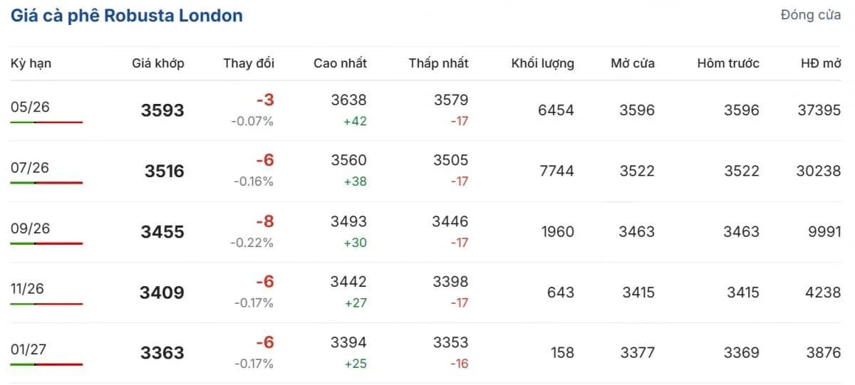
Task: Select the 'Giá khớp' column header
Action: (x=157, y=63)
